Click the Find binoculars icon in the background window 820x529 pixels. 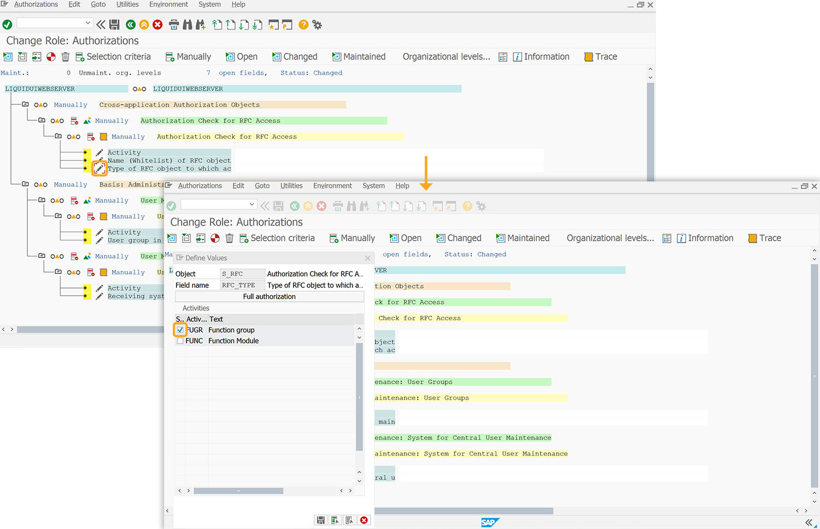[188, 25]
